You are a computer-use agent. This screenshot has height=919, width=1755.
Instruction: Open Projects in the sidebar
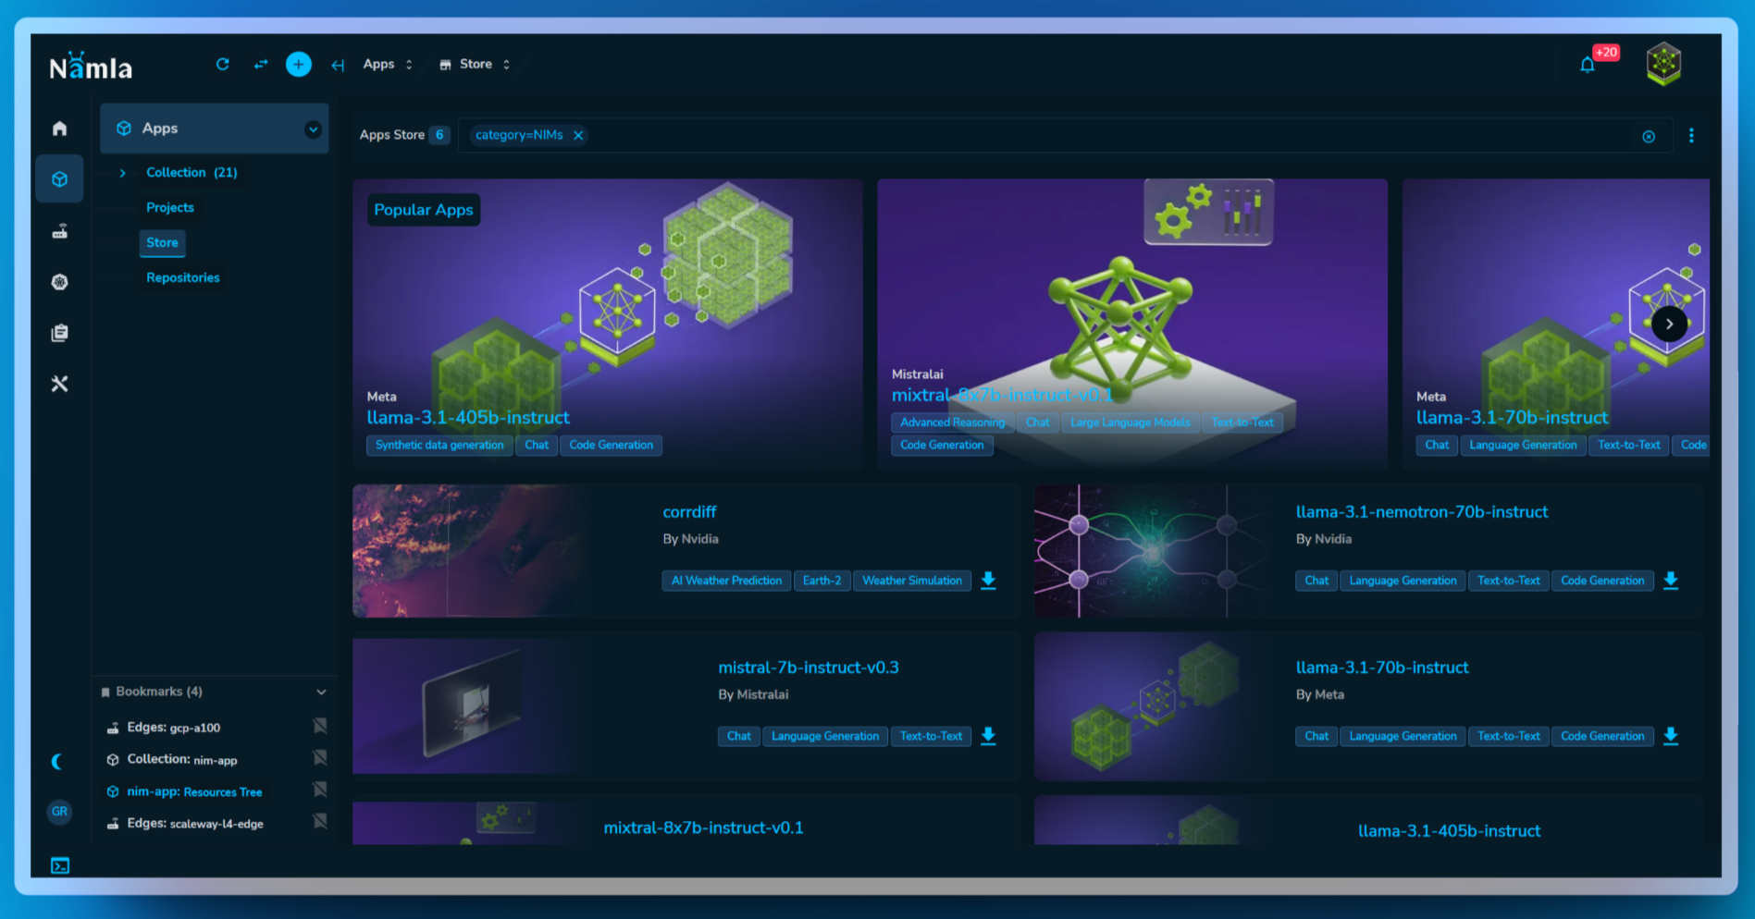coord(170,207)
